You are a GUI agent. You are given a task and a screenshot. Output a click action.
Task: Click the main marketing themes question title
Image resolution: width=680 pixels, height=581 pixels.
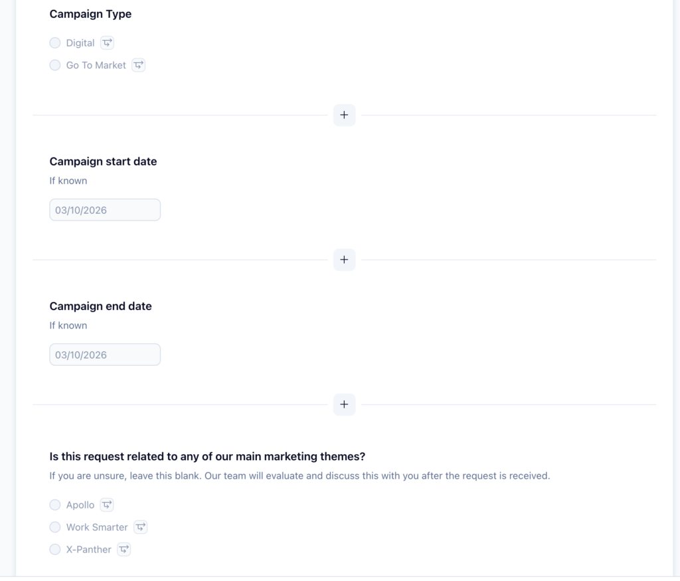(x=207, y=457)
